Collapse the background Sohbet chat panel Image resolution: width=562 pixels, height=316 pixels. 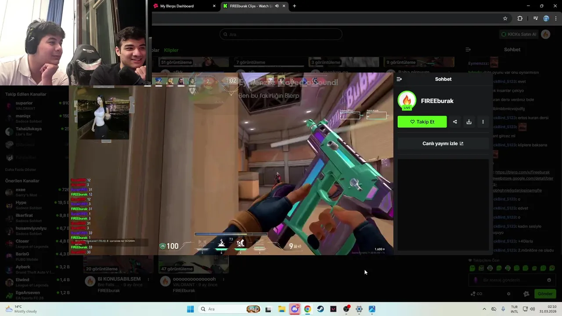point(468,50)
